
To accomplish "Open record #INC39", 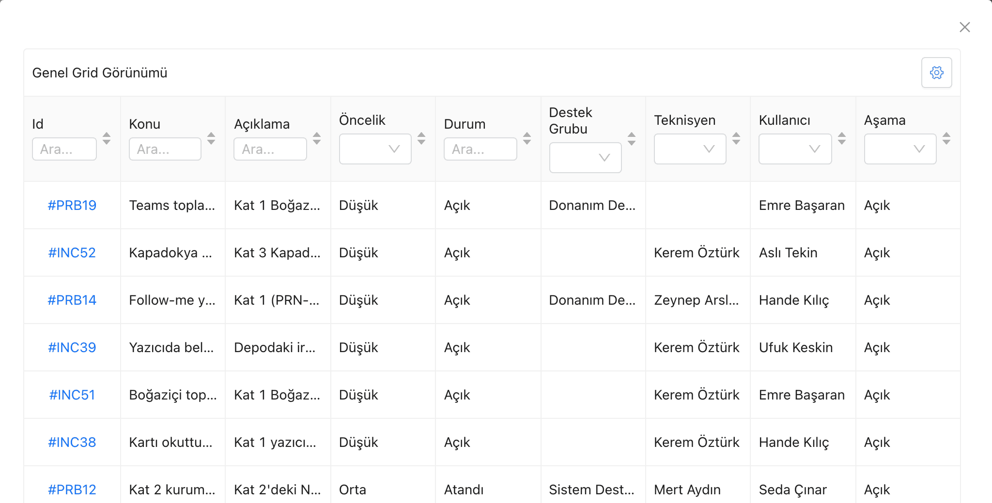I will click(72, 347).
